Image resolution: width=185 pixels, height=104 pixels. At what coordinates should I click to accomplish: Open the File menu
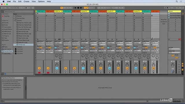[14, 1]
